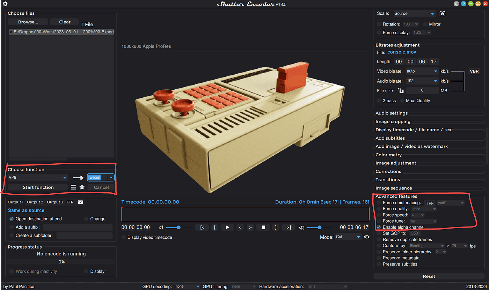Open the help question mark icon
The image size is (489, 290).
coord(464,4)
